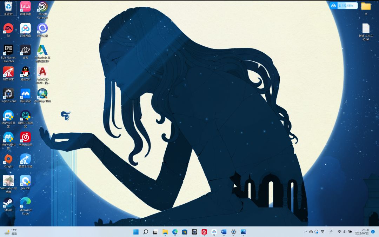Select the Microsoft Edge desktop shortcut
379x237 pixels.
25,206
